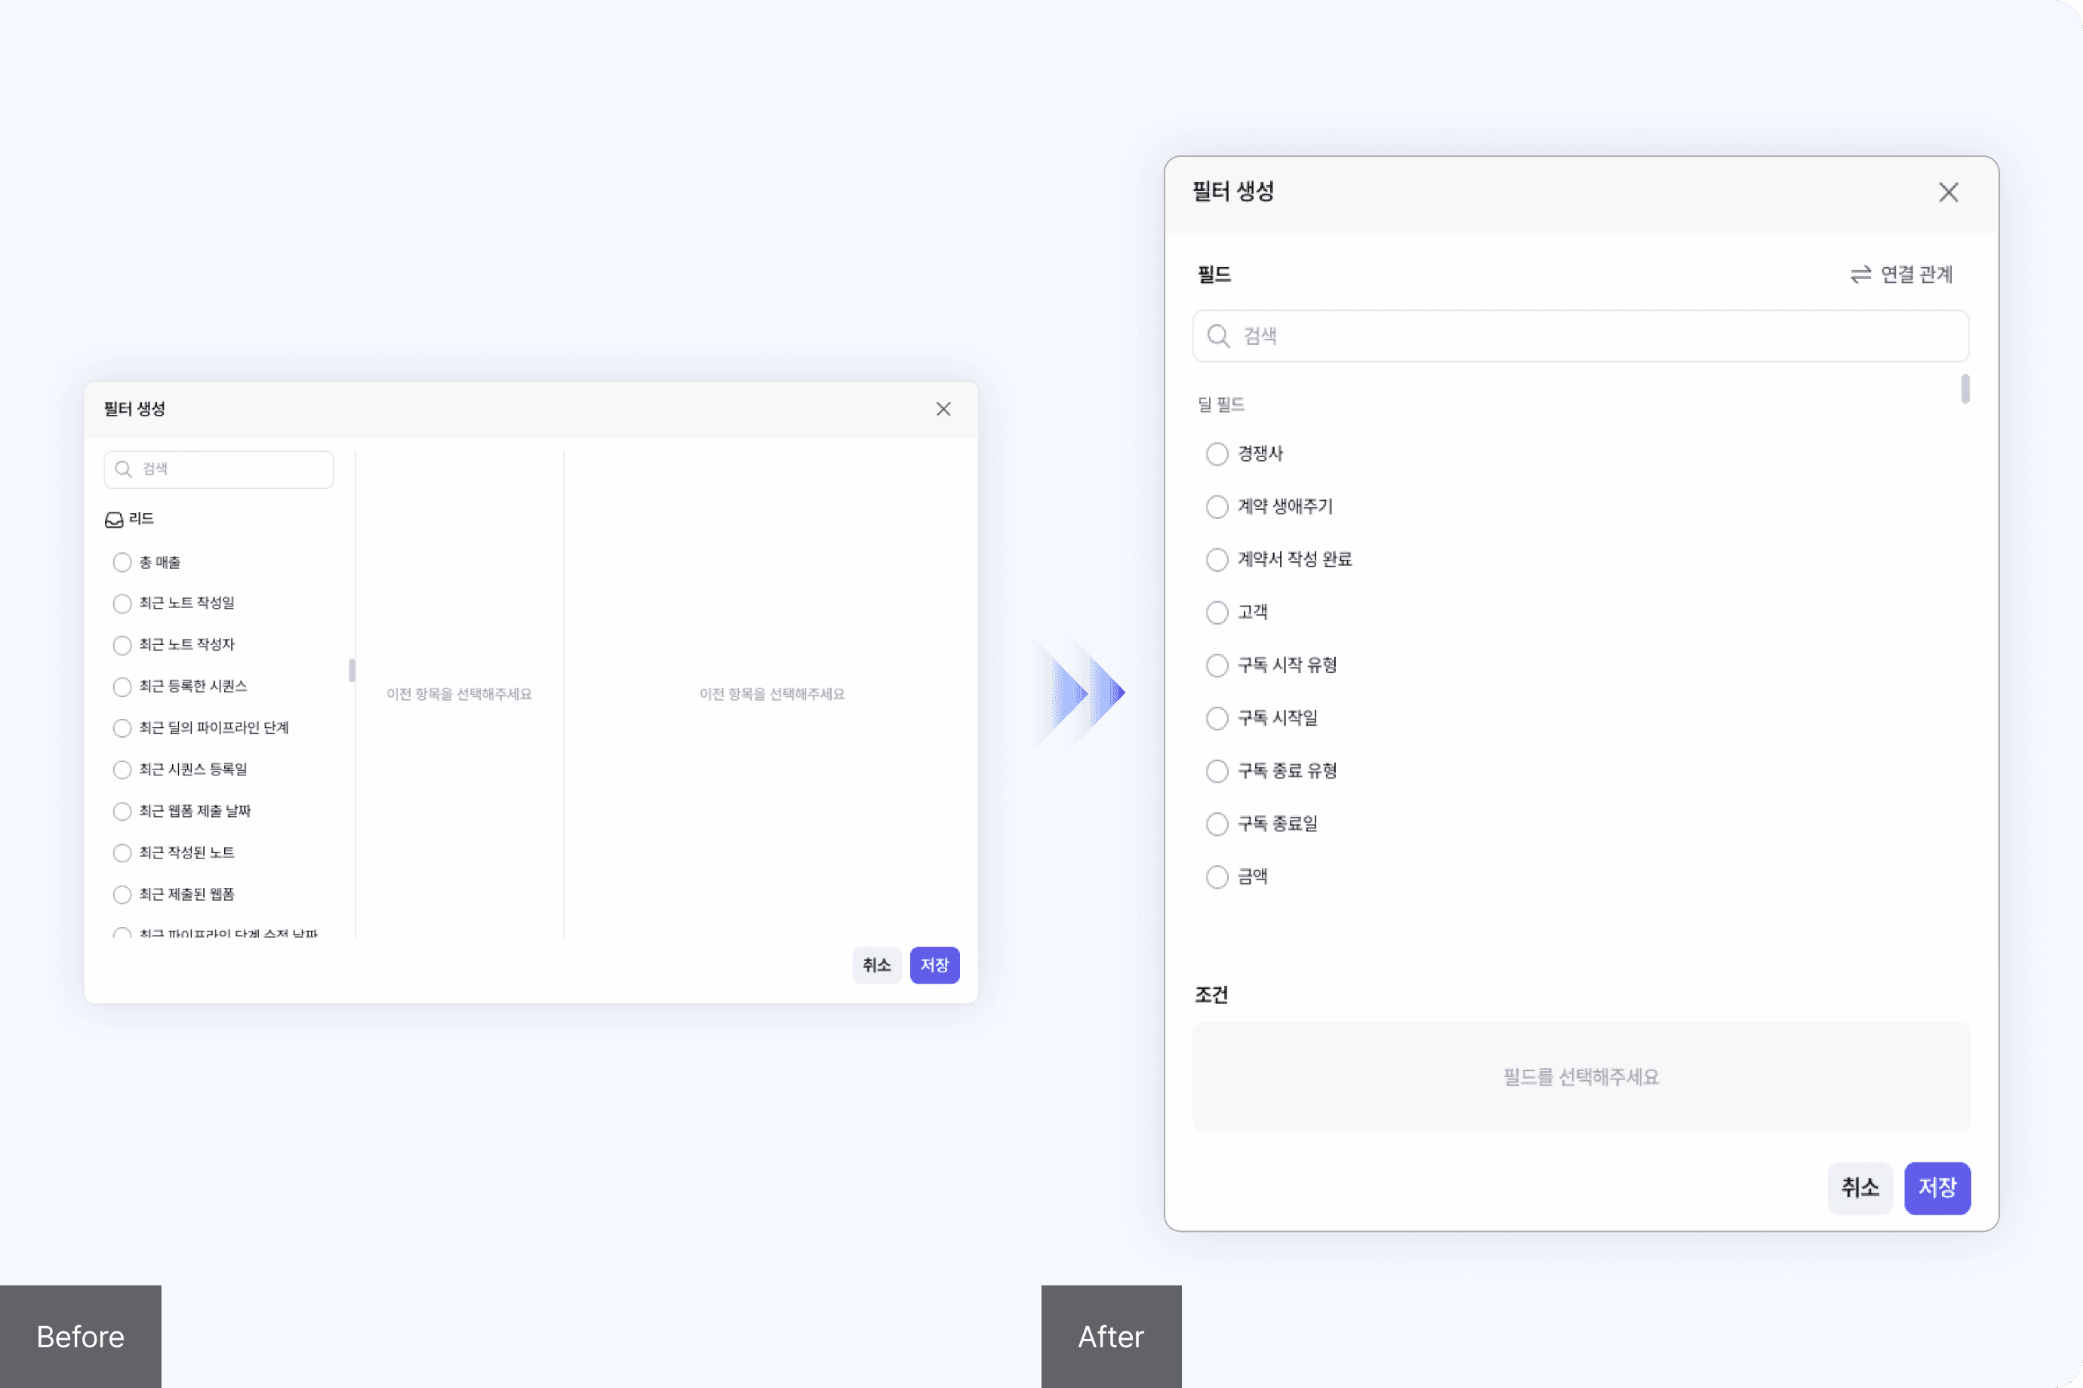Select 최근 노트 작성일 radio button
Image resolution: width=2083 pixels, height=1388 pixels.
tap(122, 603)
